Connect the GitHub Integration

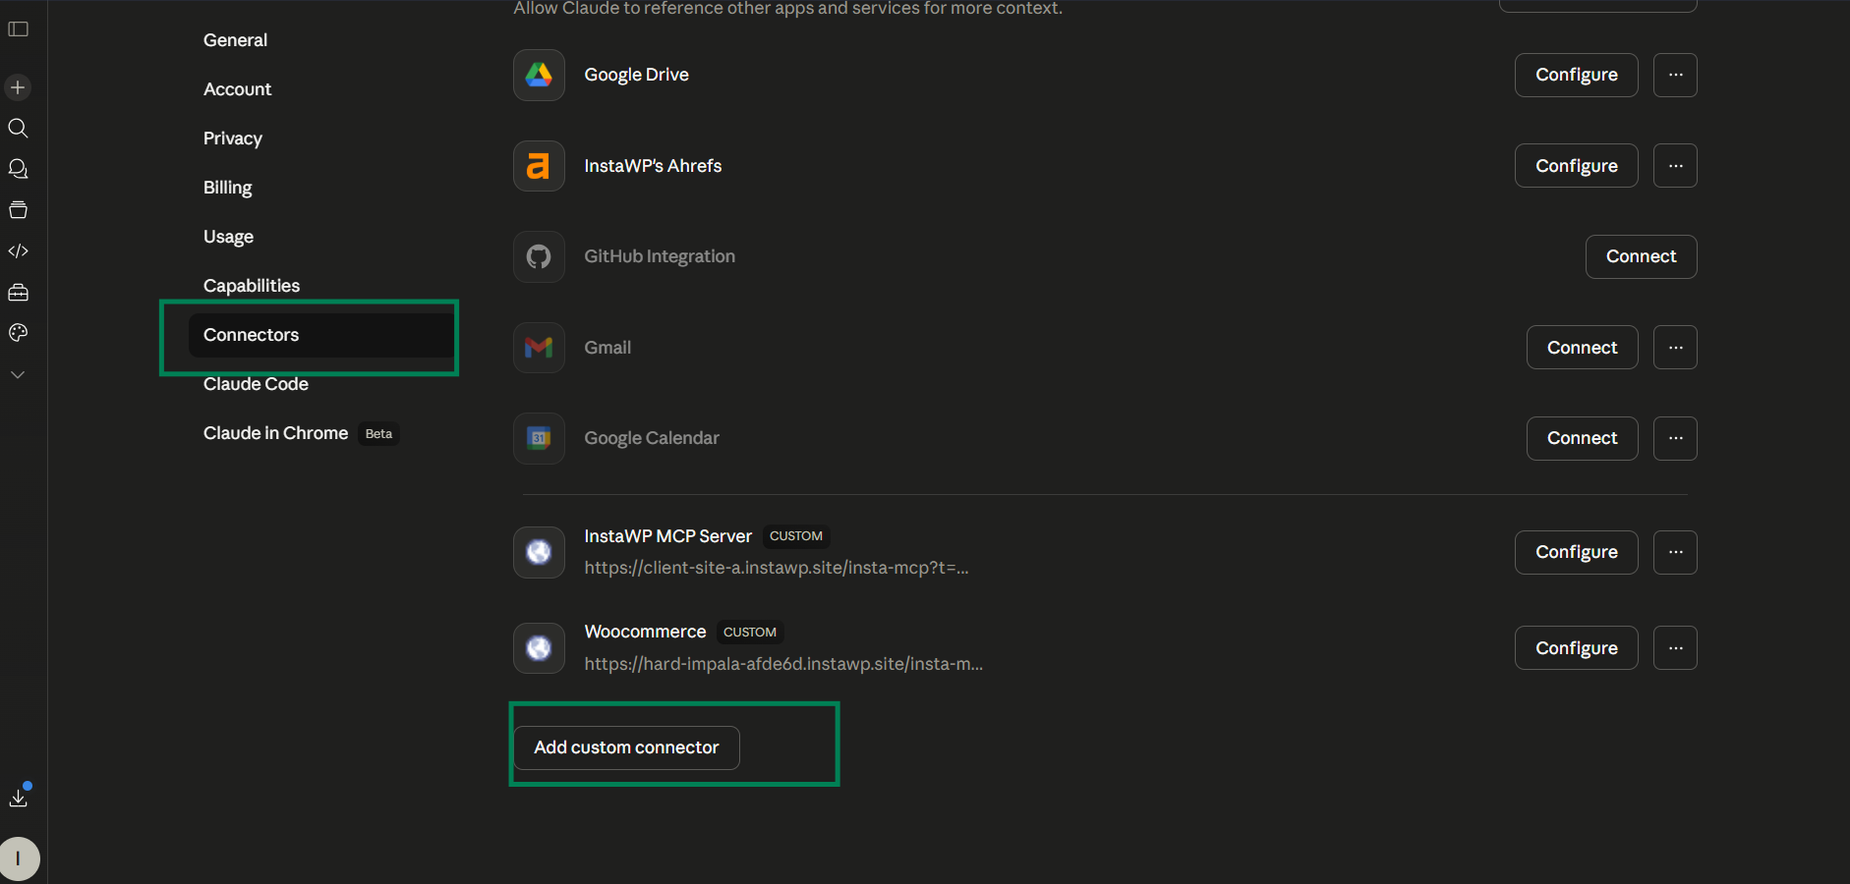1640,256
